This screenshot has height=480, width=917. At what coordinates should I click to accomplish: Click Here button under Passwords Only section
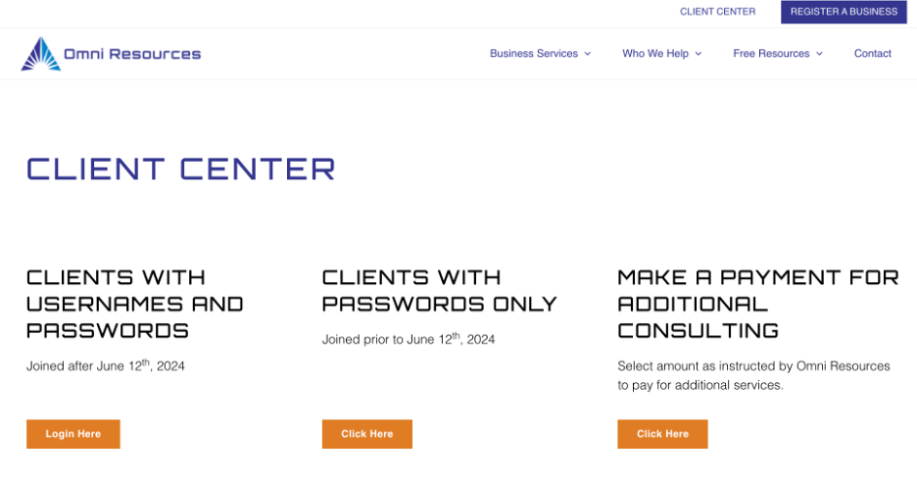[x=367, y=434]
